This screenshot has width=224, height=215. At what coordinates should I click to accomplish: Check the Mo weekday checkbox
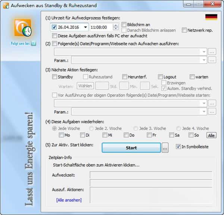(x=61, y=135)
